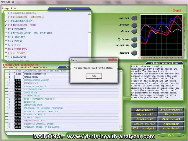Click the Auto Model button
188x141 pixels.
[x=171, y=128]
